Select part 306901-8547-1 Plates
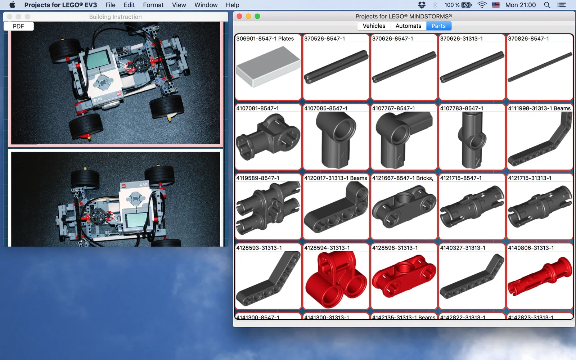 click(268, 67)
